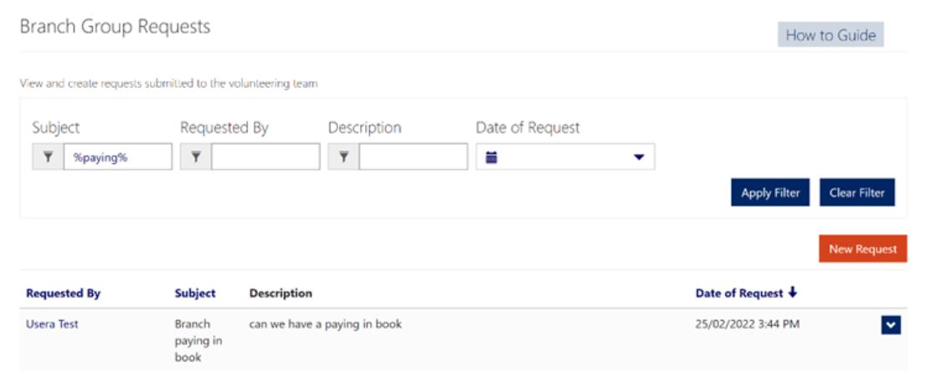
Task: Open the Date of Request filter combo box
Action: (x=565, y=156)
